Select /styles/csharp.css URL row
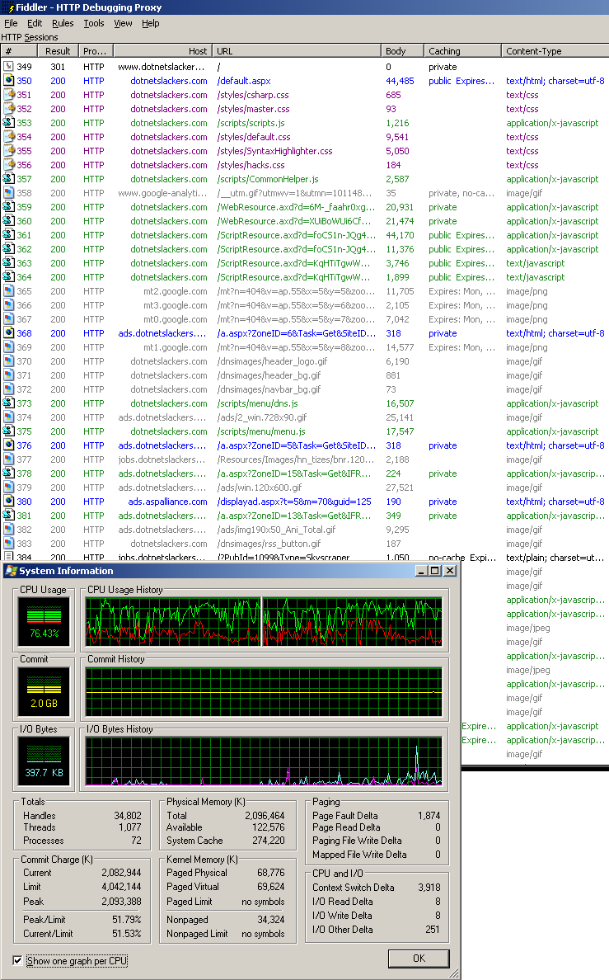 point(253,95)
